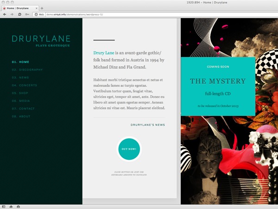This screenshot has width=278, height=209.
Task: Click the key password wand icon
Action: coord(27,14)
